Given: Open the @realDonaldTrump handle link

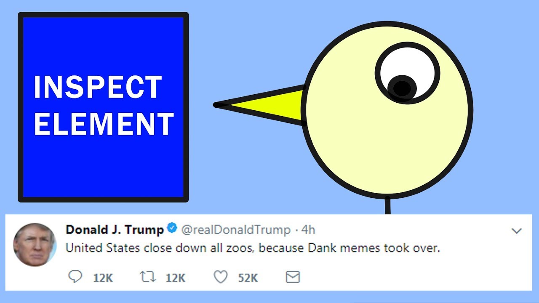Looking at the screenshot, I should point(236,230).
